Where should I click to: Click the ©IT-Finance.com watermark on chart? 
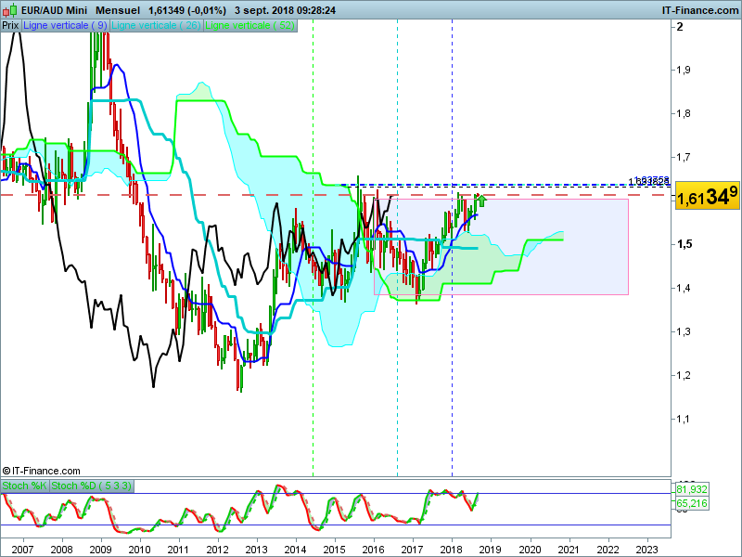tap(41, 471)
